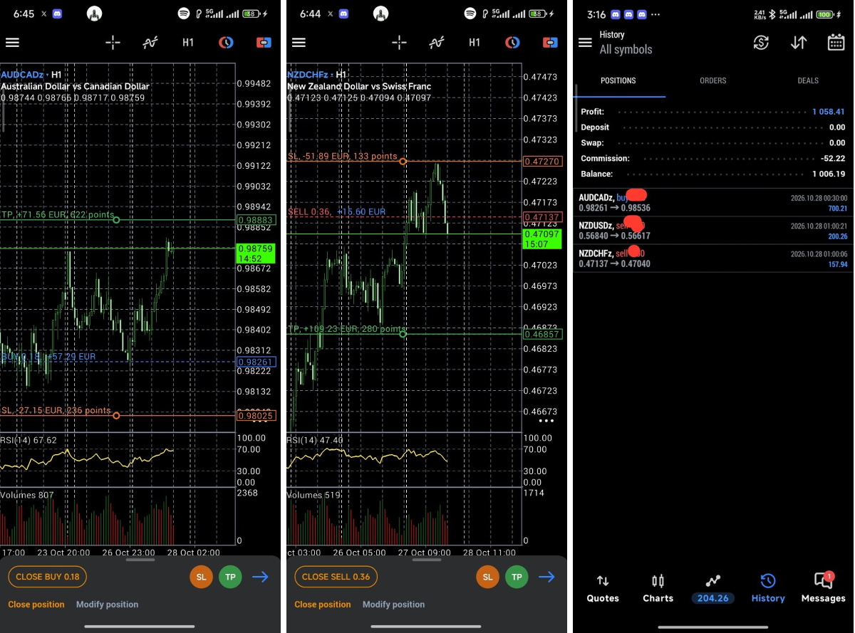Open the calendar date range icon in History
The width and height of the screenshot is (855, 633).
point(836,43)
